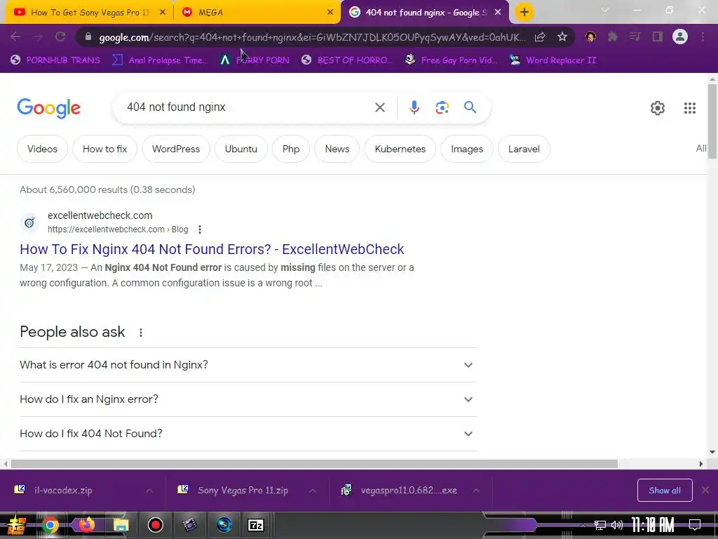The width and height of the screenshot is (718, 539).
Task: Open Google Lens image search icon
Action: pyautogui.click(x=442, y=107)
